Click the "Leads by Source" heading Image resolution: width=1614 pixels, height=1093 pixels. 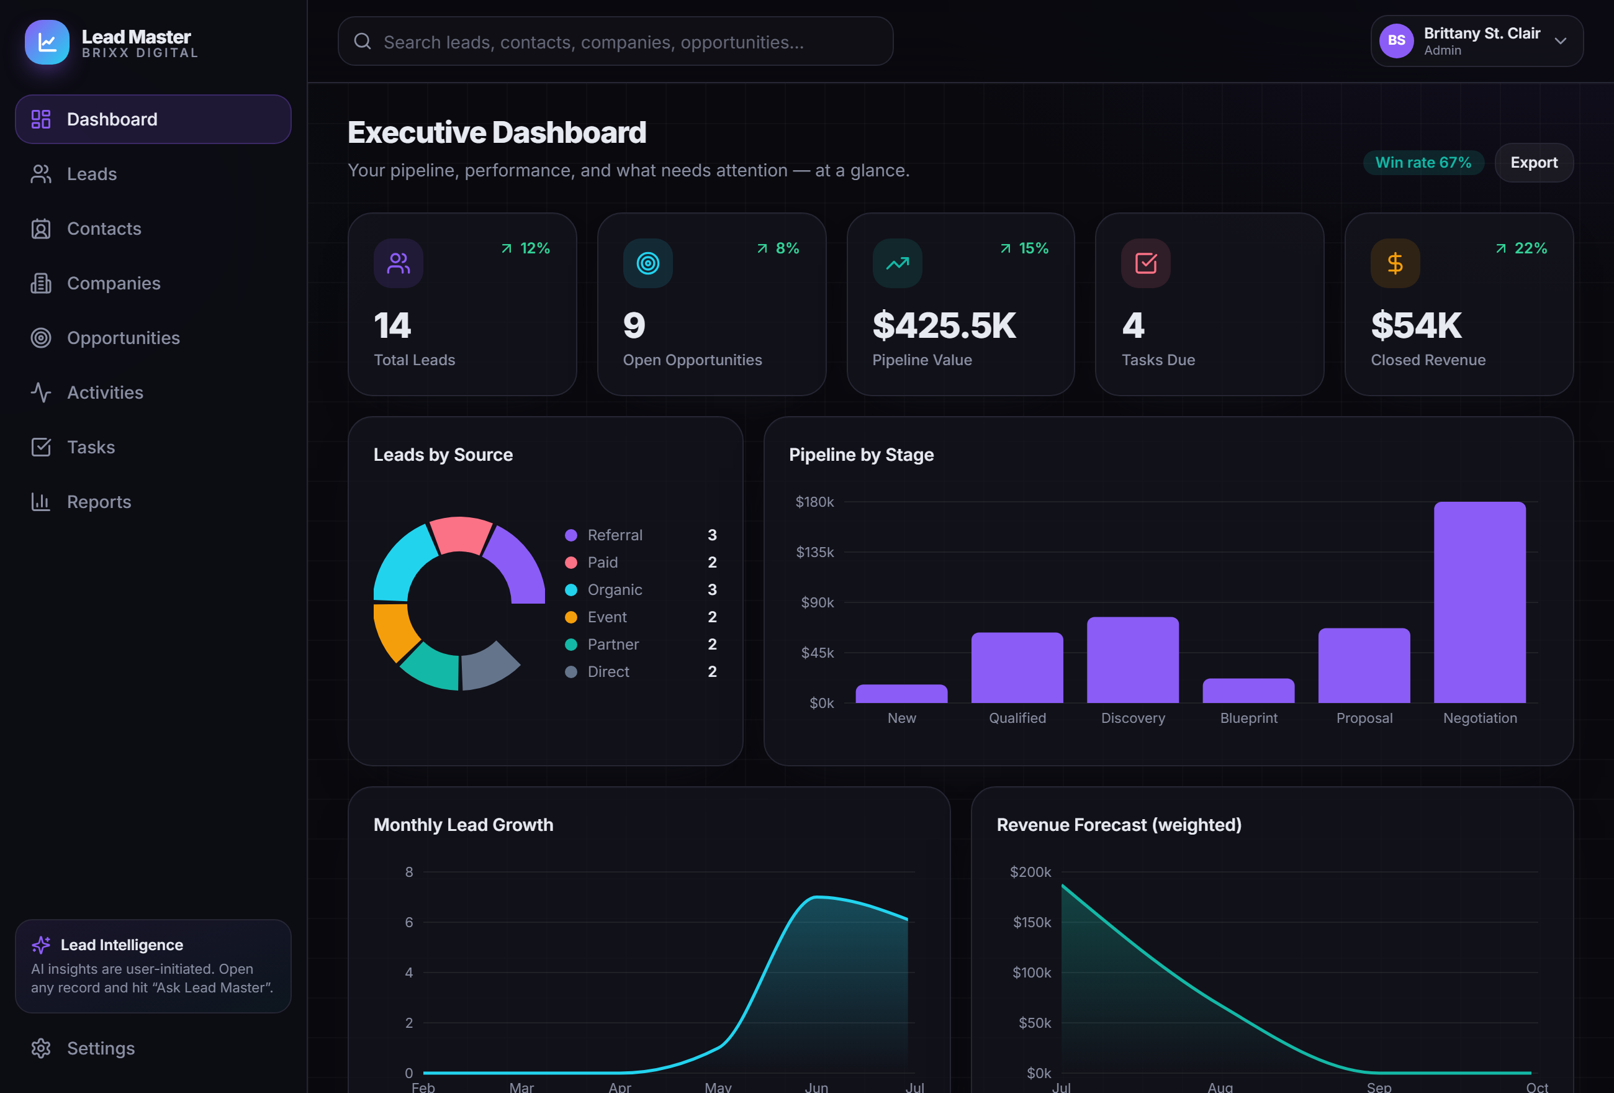[443, 455]
